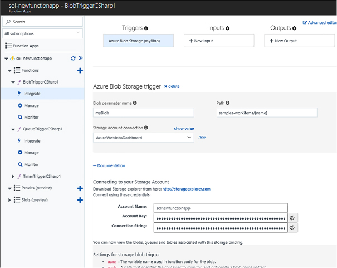Screen dimensions: 337x268
Task: Click the sol-newfunctionapp lightning icon
Action: pyautogui.click(x=12, y=59)
